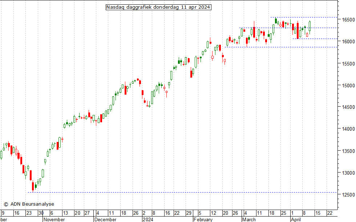Select the 14500 price axis label

[x=348, y=107]
